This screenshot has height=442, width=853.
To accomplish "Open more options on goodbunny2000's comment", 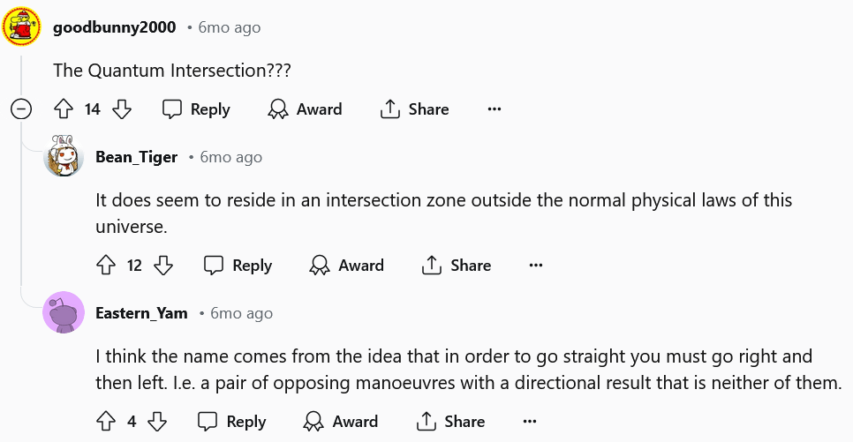I will point(494,109).
